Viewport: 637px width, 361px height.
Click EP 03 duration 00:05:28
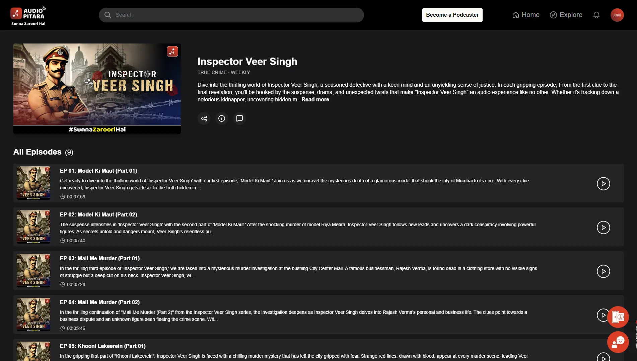click(73, 284)
